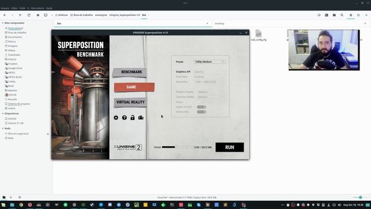Close the bin tab

(x=208, y=23)
